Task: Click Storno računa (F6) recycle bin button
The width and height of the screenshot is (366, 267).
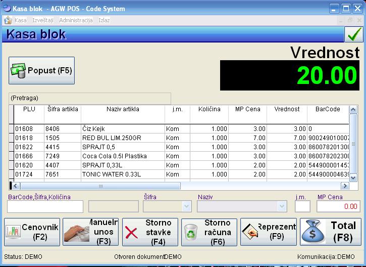Action: coord(209,232)
